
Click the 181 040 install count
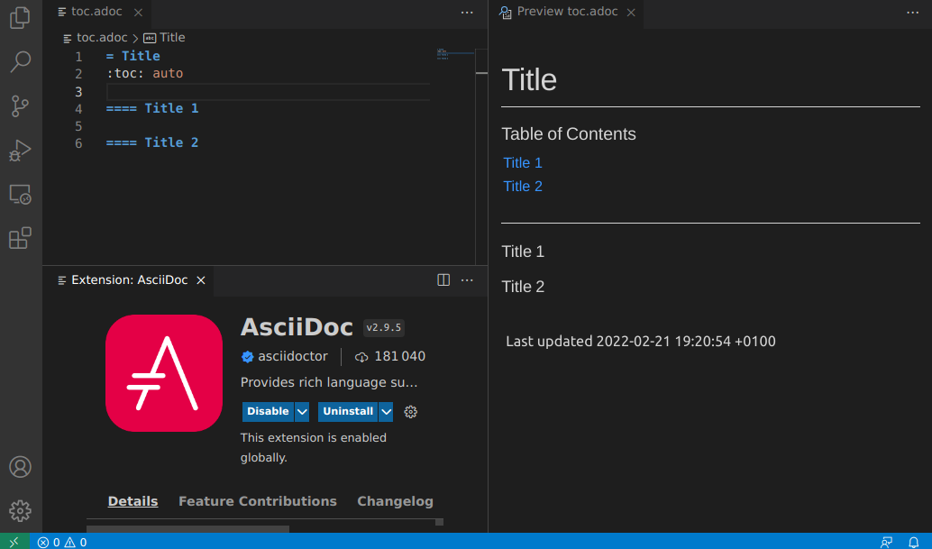[399, 356]
